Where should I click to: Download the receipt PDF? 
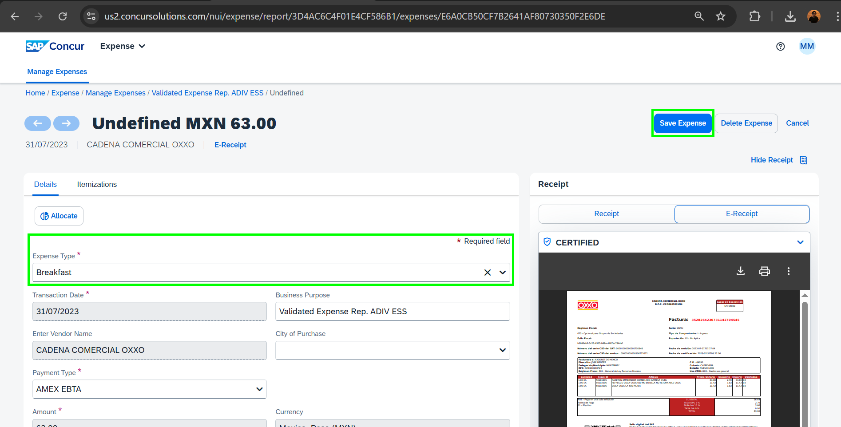pos(740,271)
